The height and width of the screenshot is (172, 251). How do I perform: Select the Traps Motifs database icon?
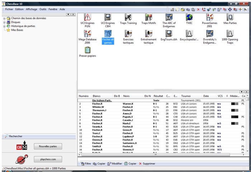[148, 19]
